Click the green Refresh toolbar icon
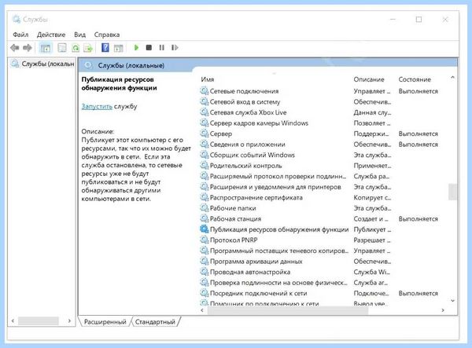This screenshot has width=472, height=348. click(x=76, y=47)
